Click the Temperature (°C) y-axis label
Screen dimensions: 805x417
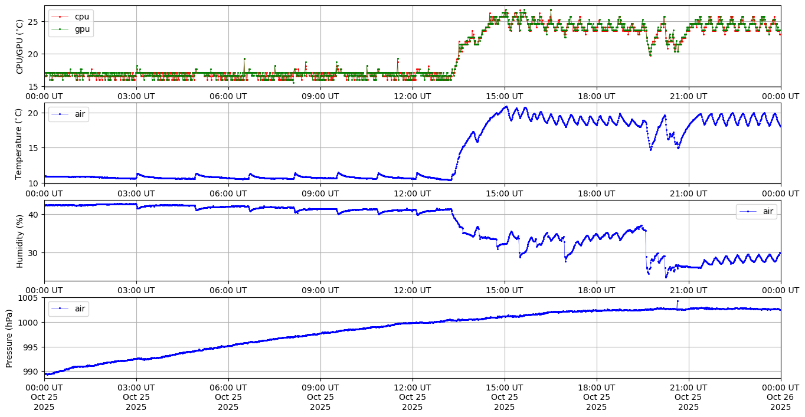click(x=20, y=143)
